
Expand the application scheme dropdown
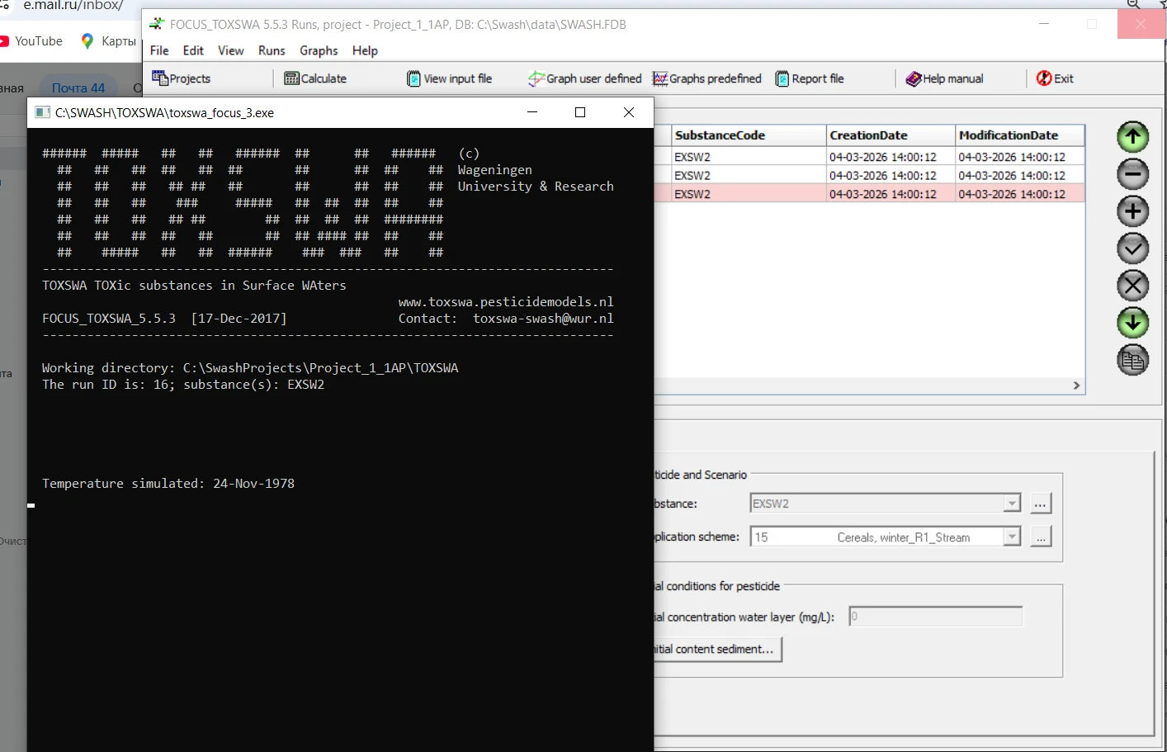coord(1011,537)
